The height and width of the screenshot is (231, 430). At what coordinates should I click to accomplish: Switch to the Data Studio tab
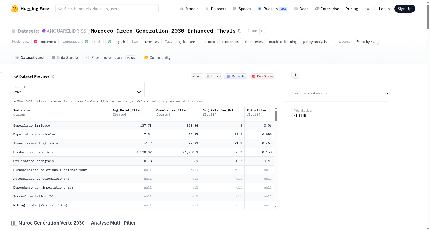coord(65,57)
